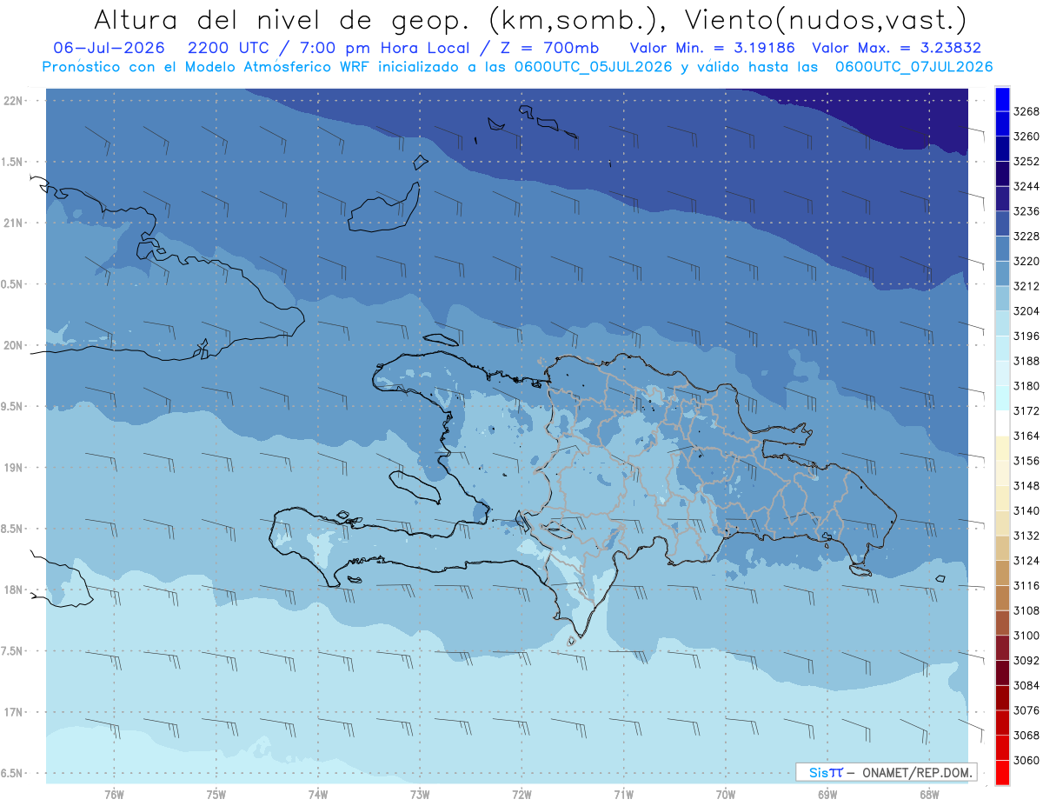Click the '0600UTC_07JUL2026' valid-until time

click(x=913, y=67)
